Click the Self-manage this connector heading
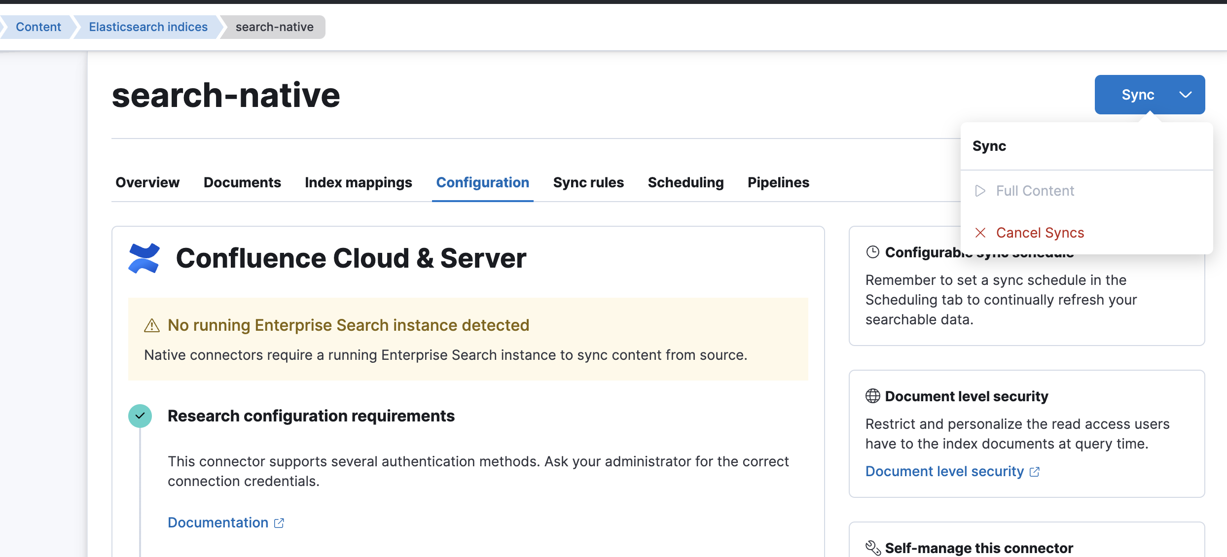Viewport: 1227px width, 557px height. (979, 548)
